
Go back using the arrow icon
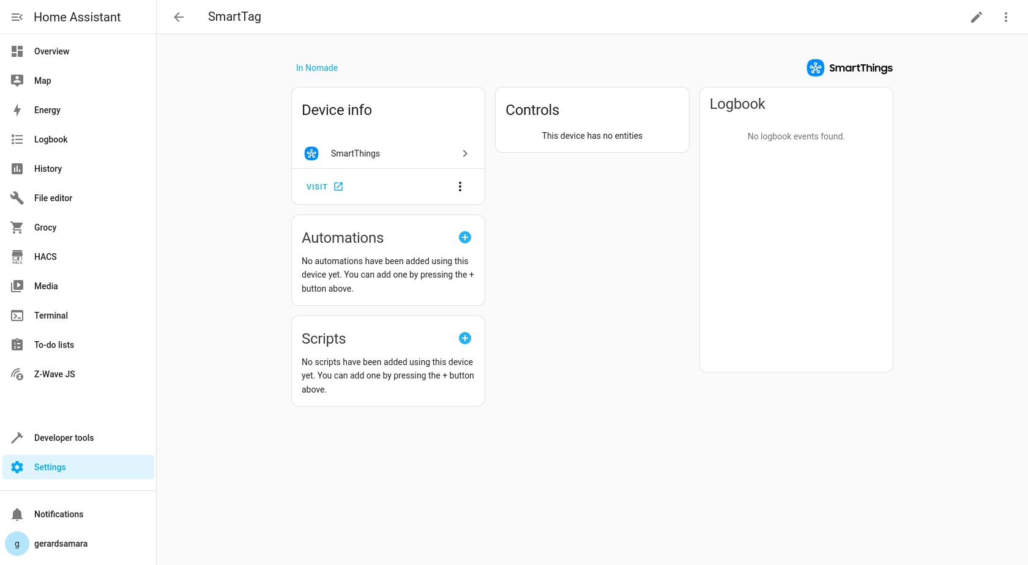pyautogui.click(x=179, y=17)
